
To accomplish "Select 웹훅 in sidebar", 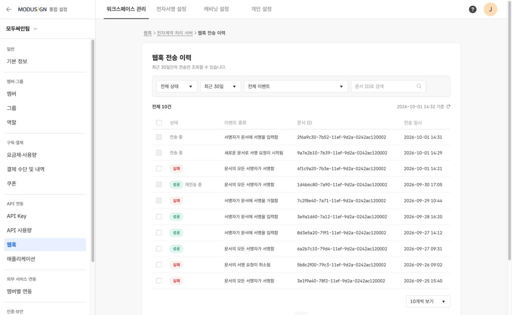I will point(45,245).
